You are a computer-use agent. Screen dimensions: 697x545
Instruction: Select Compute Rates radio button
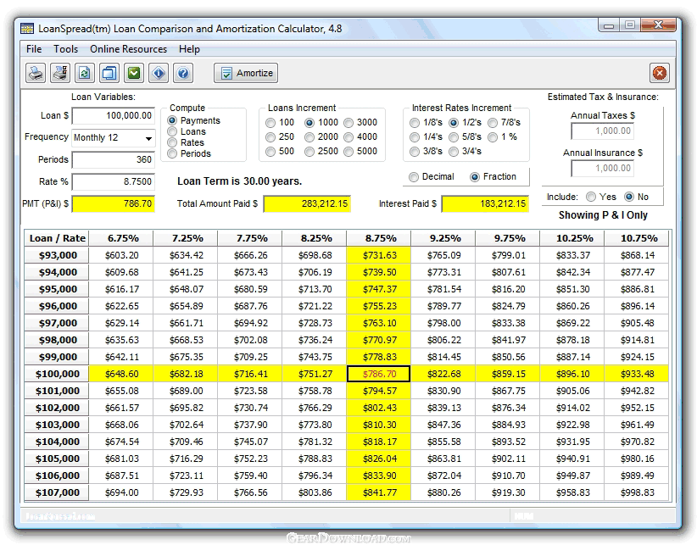(x=172, y=142)
